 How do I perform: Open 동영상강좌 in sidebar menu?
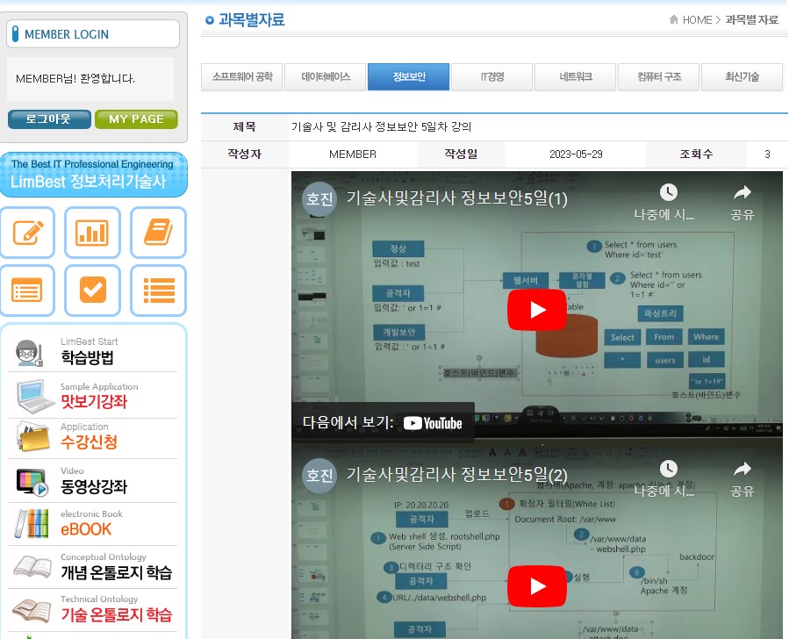coord(94,485)
